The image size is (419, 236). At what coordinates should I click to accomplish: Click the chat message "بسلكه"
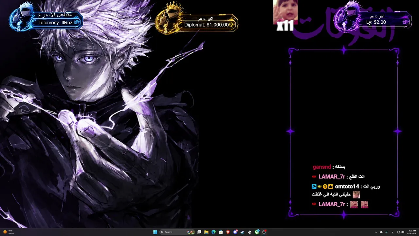tap(341, 167)
